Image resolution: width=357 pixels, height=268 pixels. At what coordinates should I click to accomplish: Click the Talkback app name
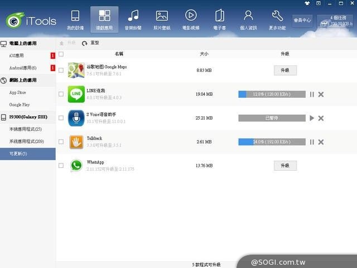pyautogui.click(x=94, y=138)
